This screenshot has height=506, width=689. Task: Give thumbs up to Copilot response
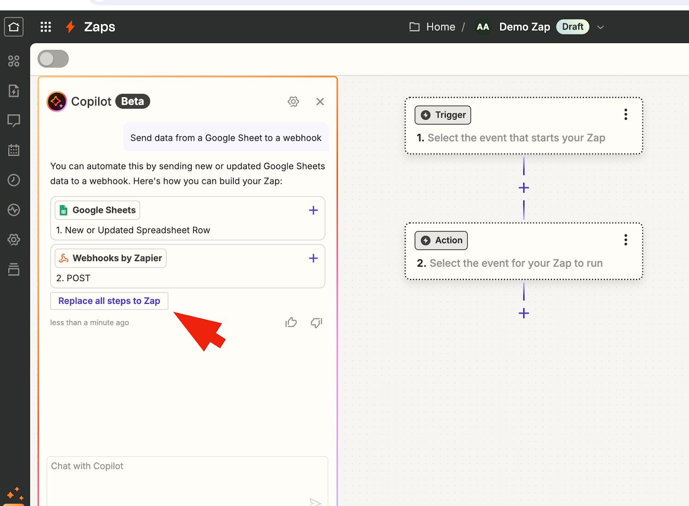tap(291, 322)
